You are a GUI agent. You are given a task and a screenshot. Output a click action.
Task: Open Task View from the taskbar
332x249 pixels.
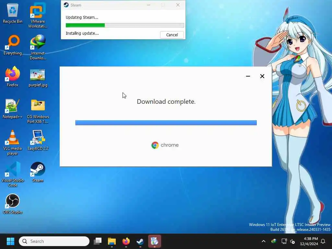tap(98, 241)
